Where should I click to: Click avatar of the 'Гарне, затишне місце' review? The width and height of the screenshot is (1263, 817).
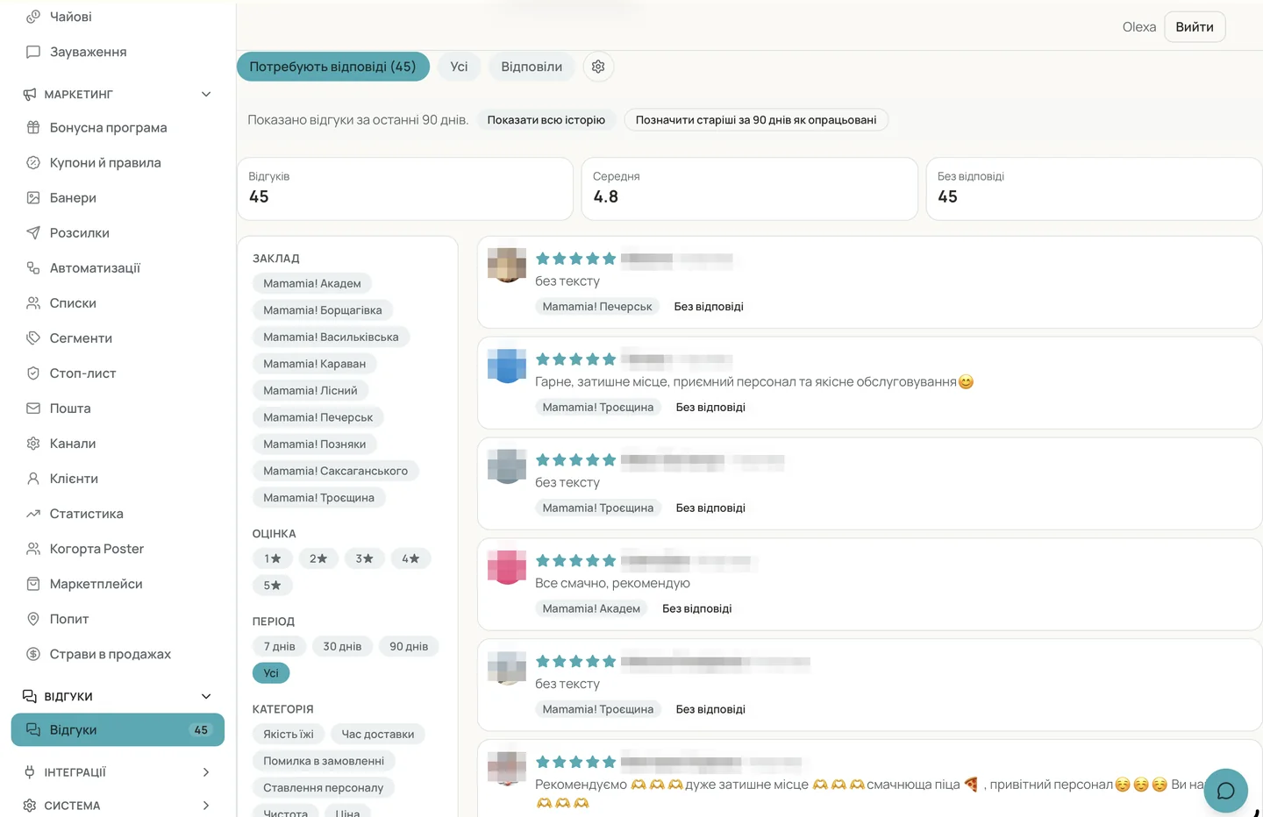click(x=507, y=366)
